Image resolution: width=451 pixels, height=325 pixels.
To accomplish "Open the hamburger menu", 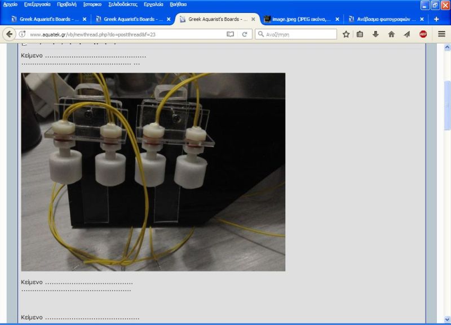I will [x=441, y=34].
